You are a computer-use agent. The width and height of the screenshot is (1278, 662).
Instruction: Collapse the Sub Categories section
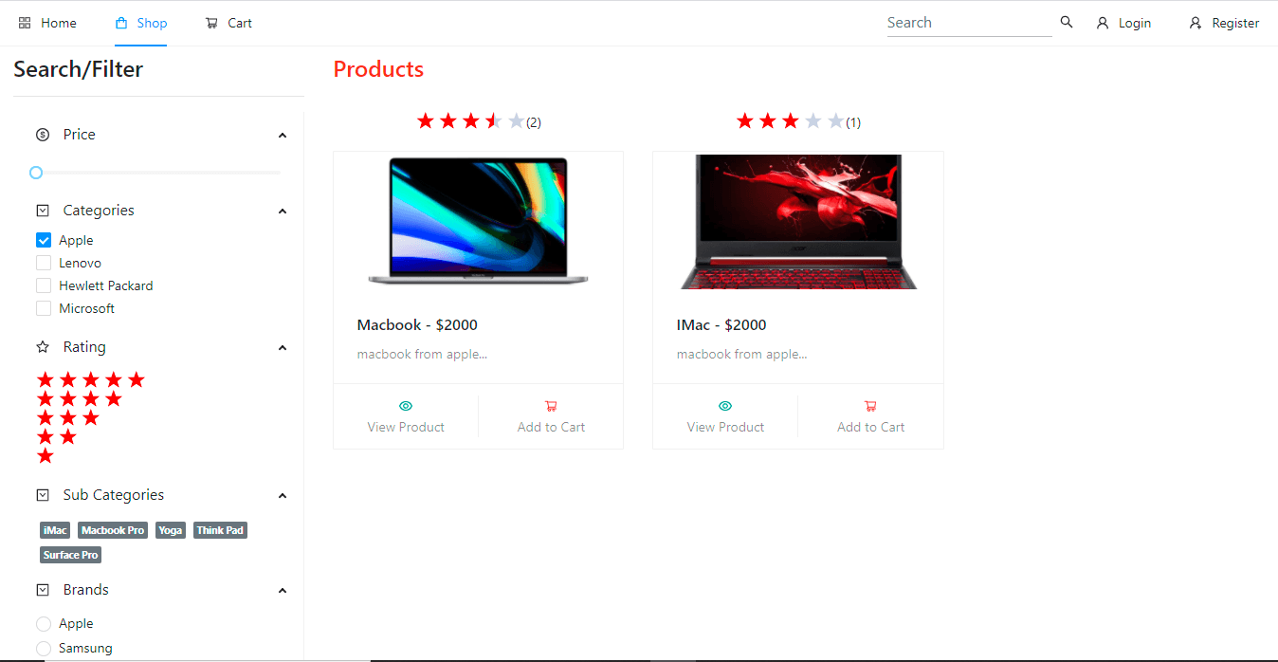(x=283, y=496)
